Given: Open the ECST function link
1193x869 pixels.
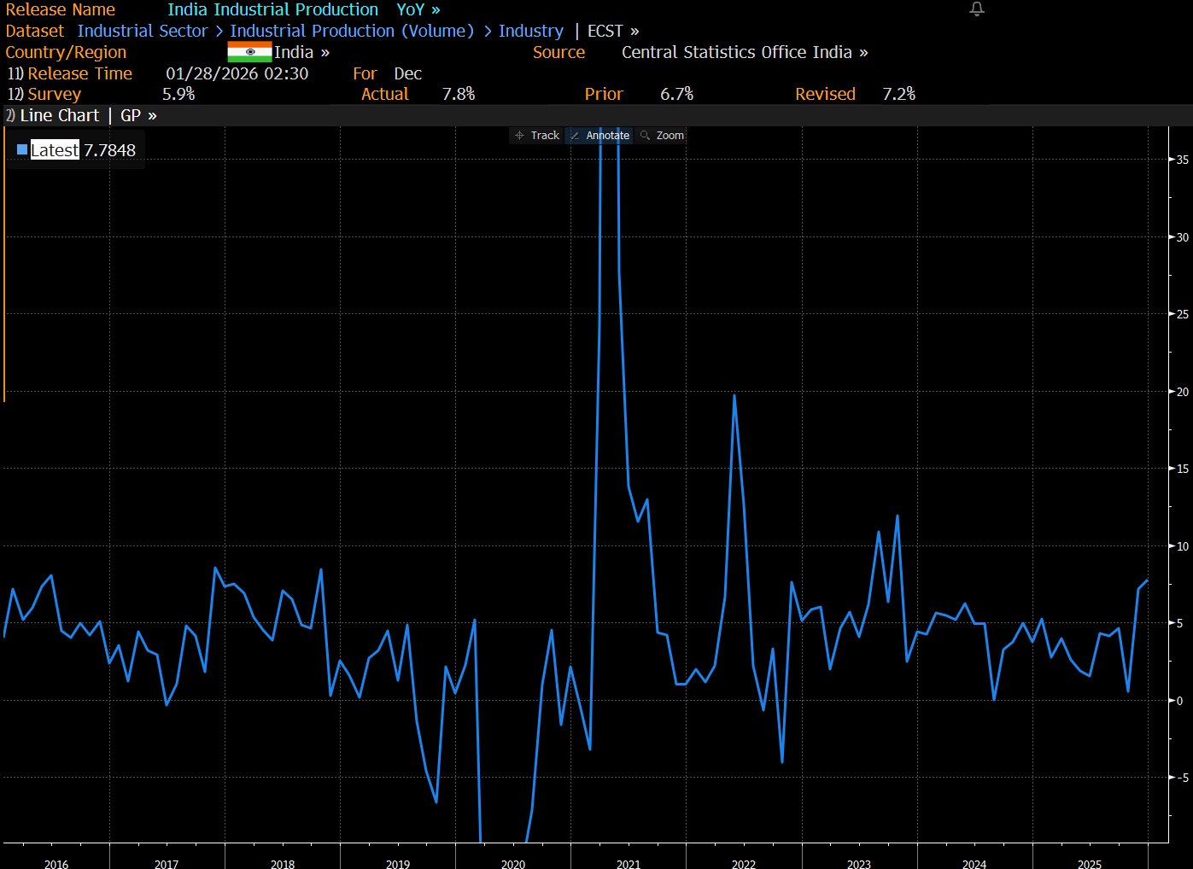Looking at the screenshot, I should tap(613, 31).
